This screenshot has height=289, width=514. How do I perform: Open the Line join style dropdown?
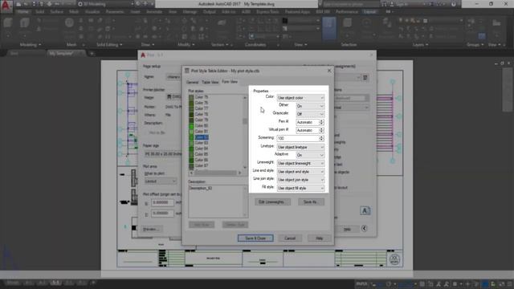pos(300,180)
